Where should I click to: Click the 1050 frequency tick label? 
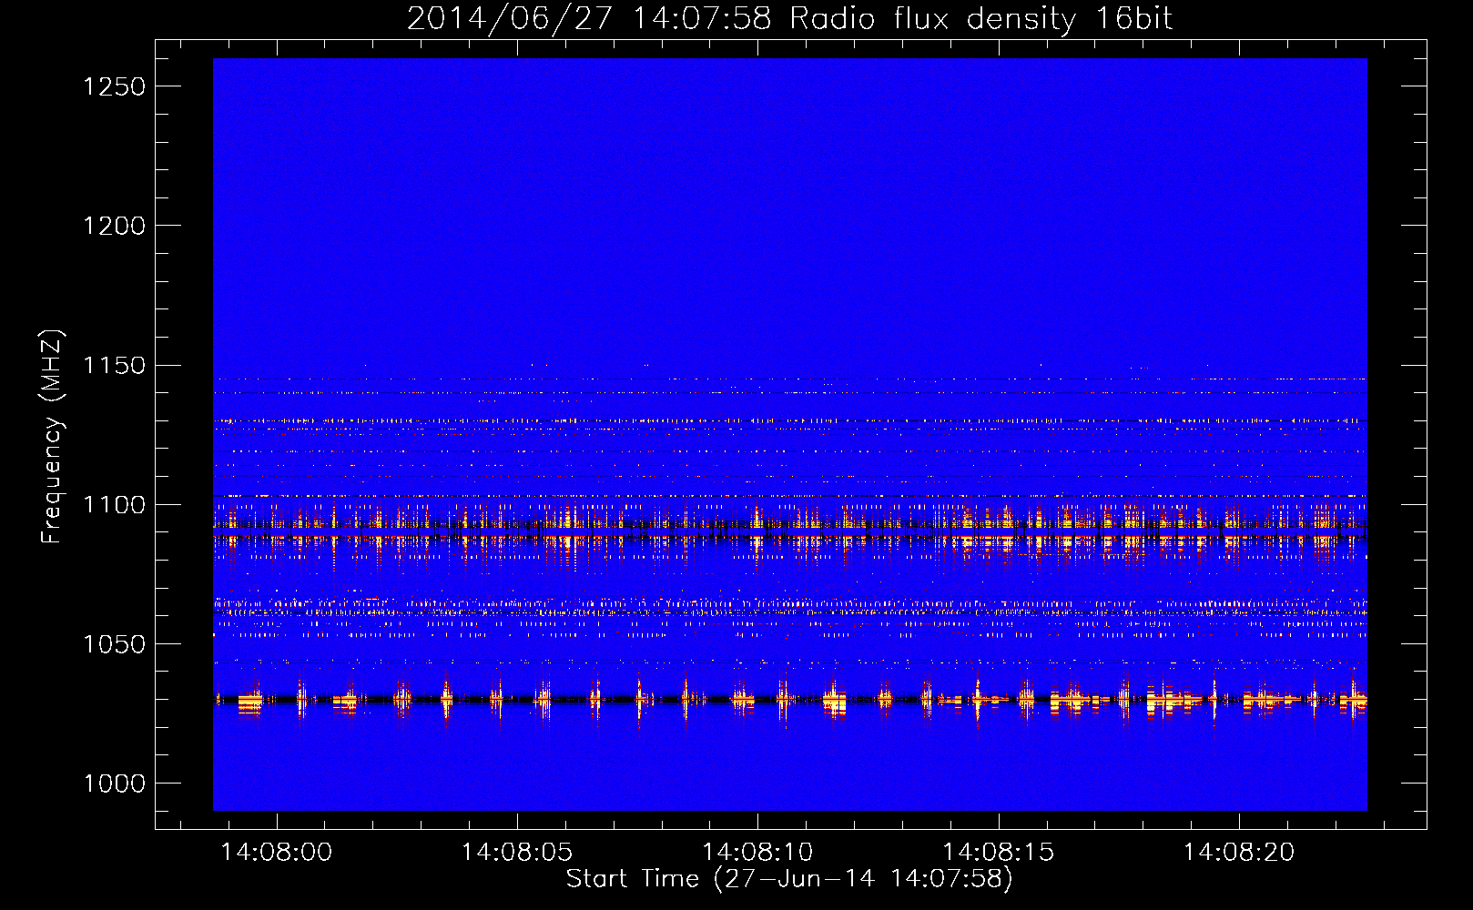[x=115, y=644]
